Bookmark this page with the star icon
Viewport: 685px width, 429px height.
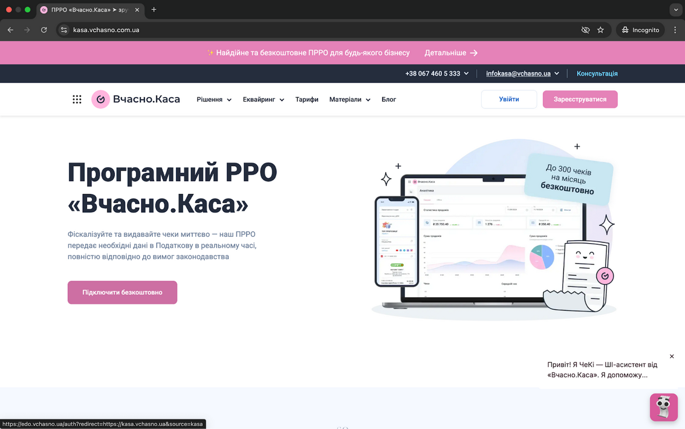pyautogui.click(x=601, y=30)
